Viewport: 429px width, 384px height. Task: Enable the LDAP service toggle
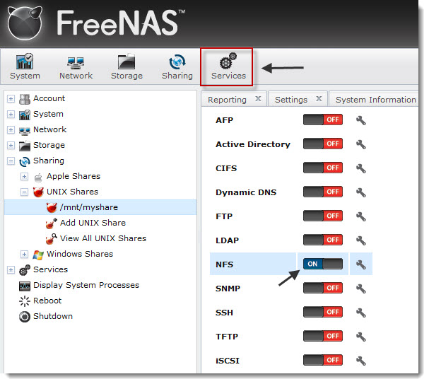click(323, 240)
